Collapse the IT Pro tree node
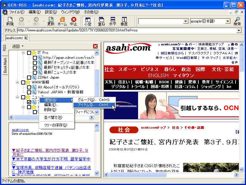This screenshot has width=246, height=185. click(23, 53)
